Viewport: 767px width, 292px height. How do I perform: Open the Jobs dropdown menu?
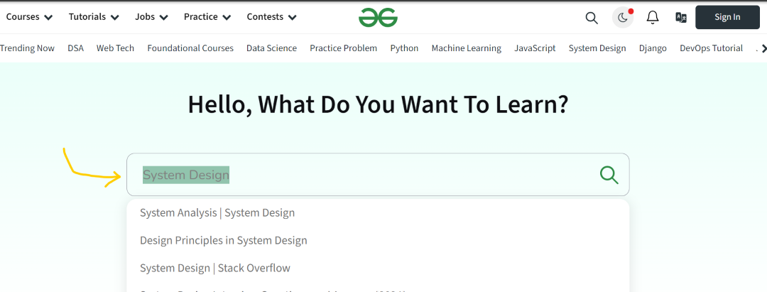tap(151, 17)
